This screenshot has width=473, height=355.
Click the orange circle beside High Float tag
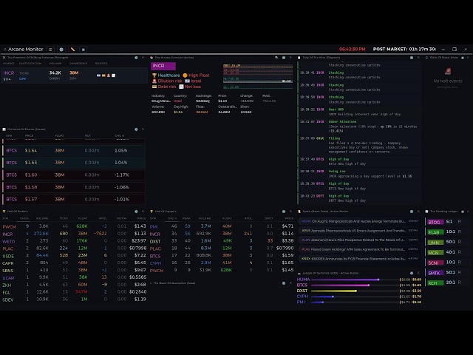[x=185, y=75]
